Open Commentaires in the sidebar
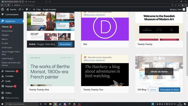Screen dimensions: 188x106 tap(12, 14)
